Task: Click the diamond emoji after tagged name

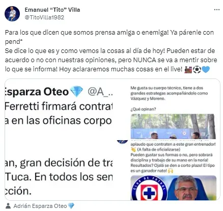Action: [71, 206]
